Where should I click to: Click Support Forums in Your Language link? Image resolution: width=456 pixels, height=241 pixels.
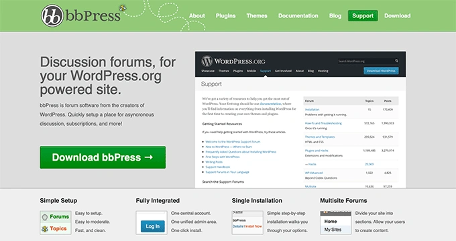[227, 172]
